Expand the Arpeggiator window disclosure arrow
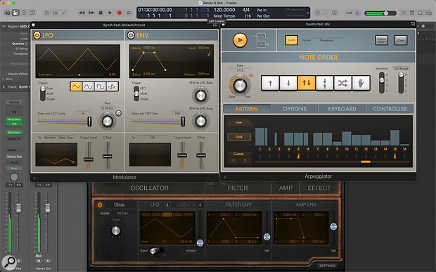Viewport: 436px width, 272px height. (224, 177)
